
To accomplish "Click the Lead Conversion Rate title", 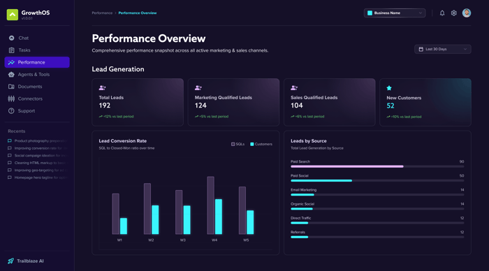I will (x=122, y=141).
